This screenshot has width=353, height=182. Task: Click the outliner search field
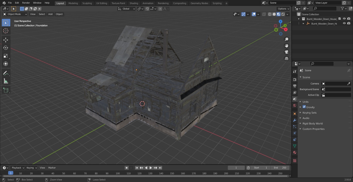click(324, 9)
